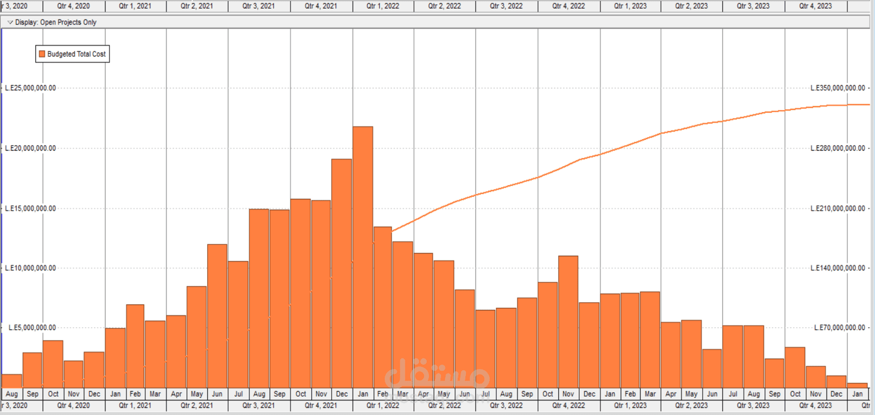Image resolution: width=875 pixels, height=415 pixels.
Task: Click the L.E10,000,000.00 left axis label
Action: pos(30,268)
